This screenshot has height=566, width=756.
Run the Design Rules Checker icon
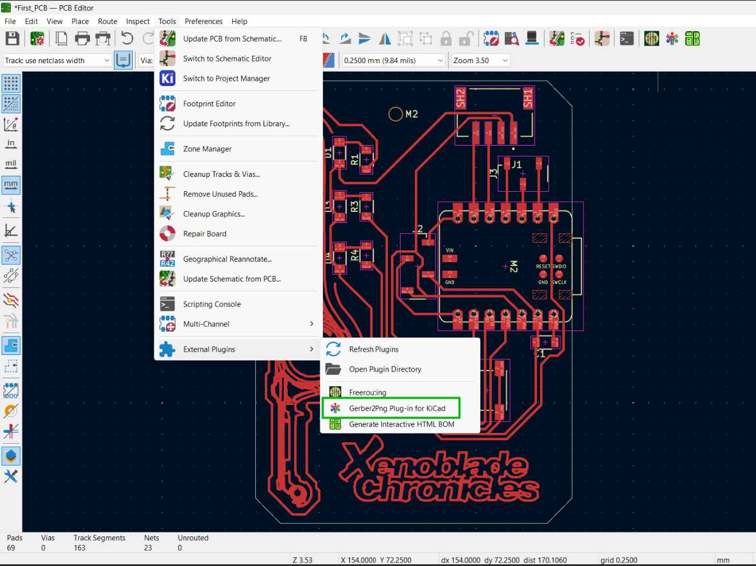(x=577, y=39)
